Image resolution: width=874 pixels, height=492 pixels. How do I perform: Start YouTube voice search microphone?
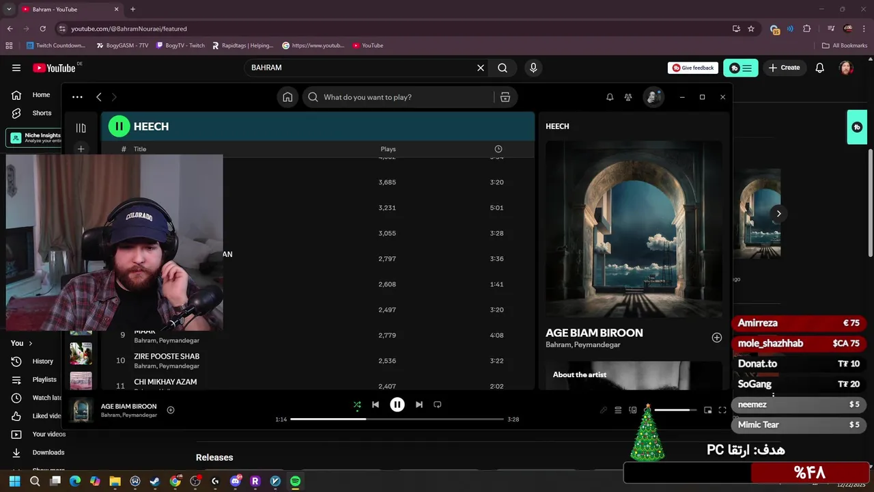click(x=533, y=68)
